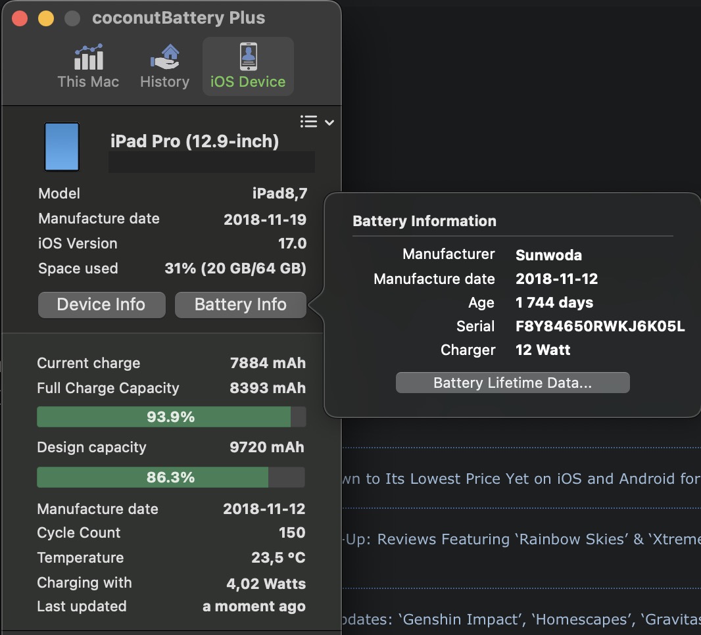This screenshot has width=701, height=635.
Task: Click the 86.3% design capacity bar
Action: [171, 477]
